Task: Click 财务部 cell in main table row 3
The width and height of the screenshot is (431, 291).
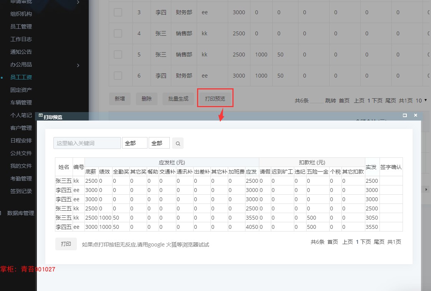Action: [x=184, y=12]
